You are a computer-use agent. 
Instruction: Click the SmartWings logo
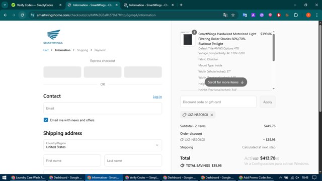[x=53, y=37]
